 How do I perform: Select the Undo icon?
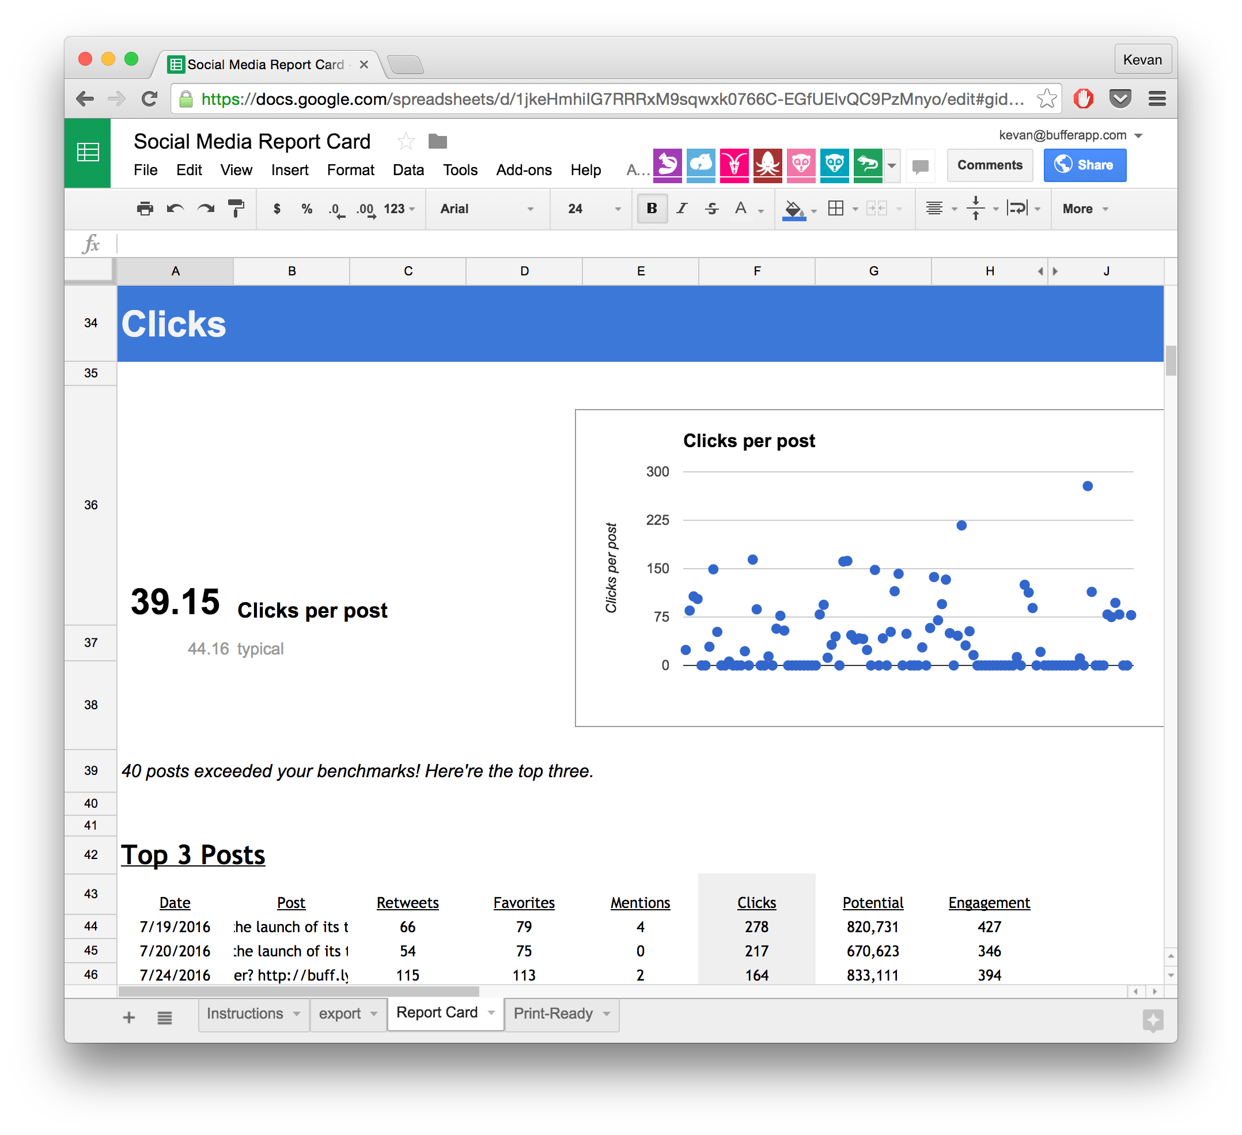pos(175,209)
